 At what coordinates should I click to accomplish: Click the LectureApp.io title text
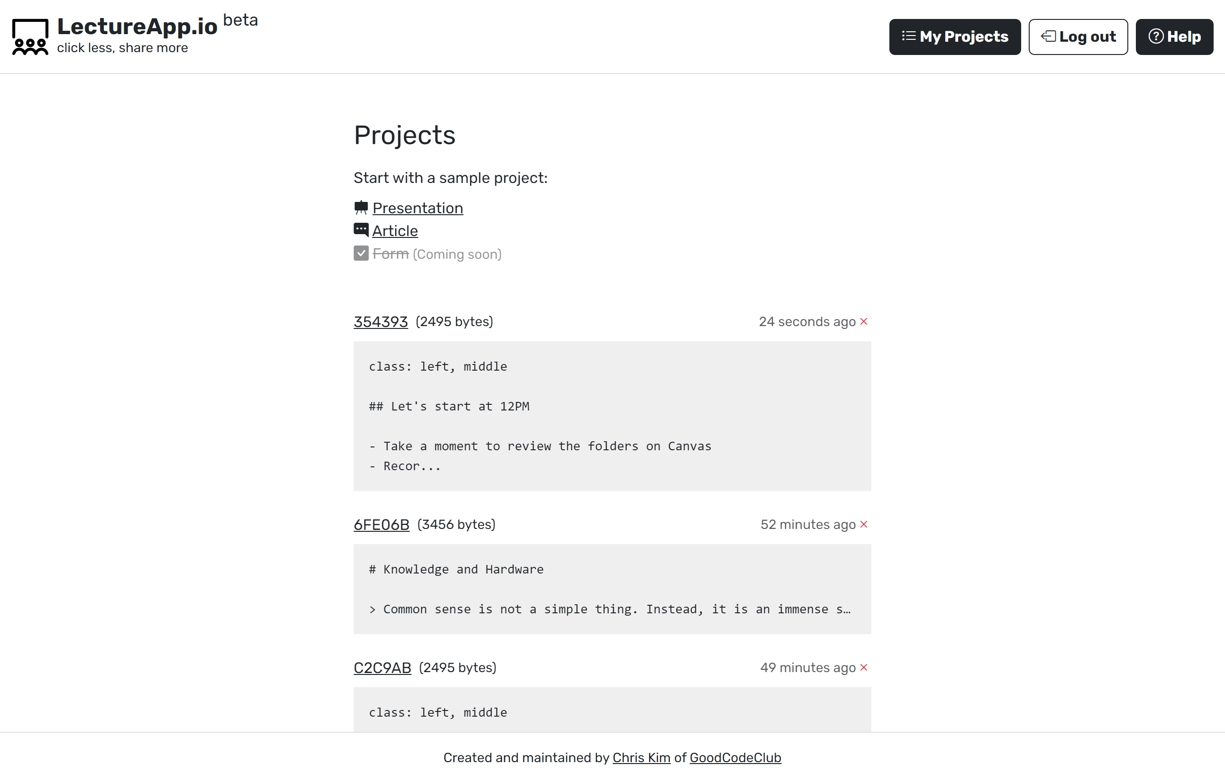(x=137, y=27)
